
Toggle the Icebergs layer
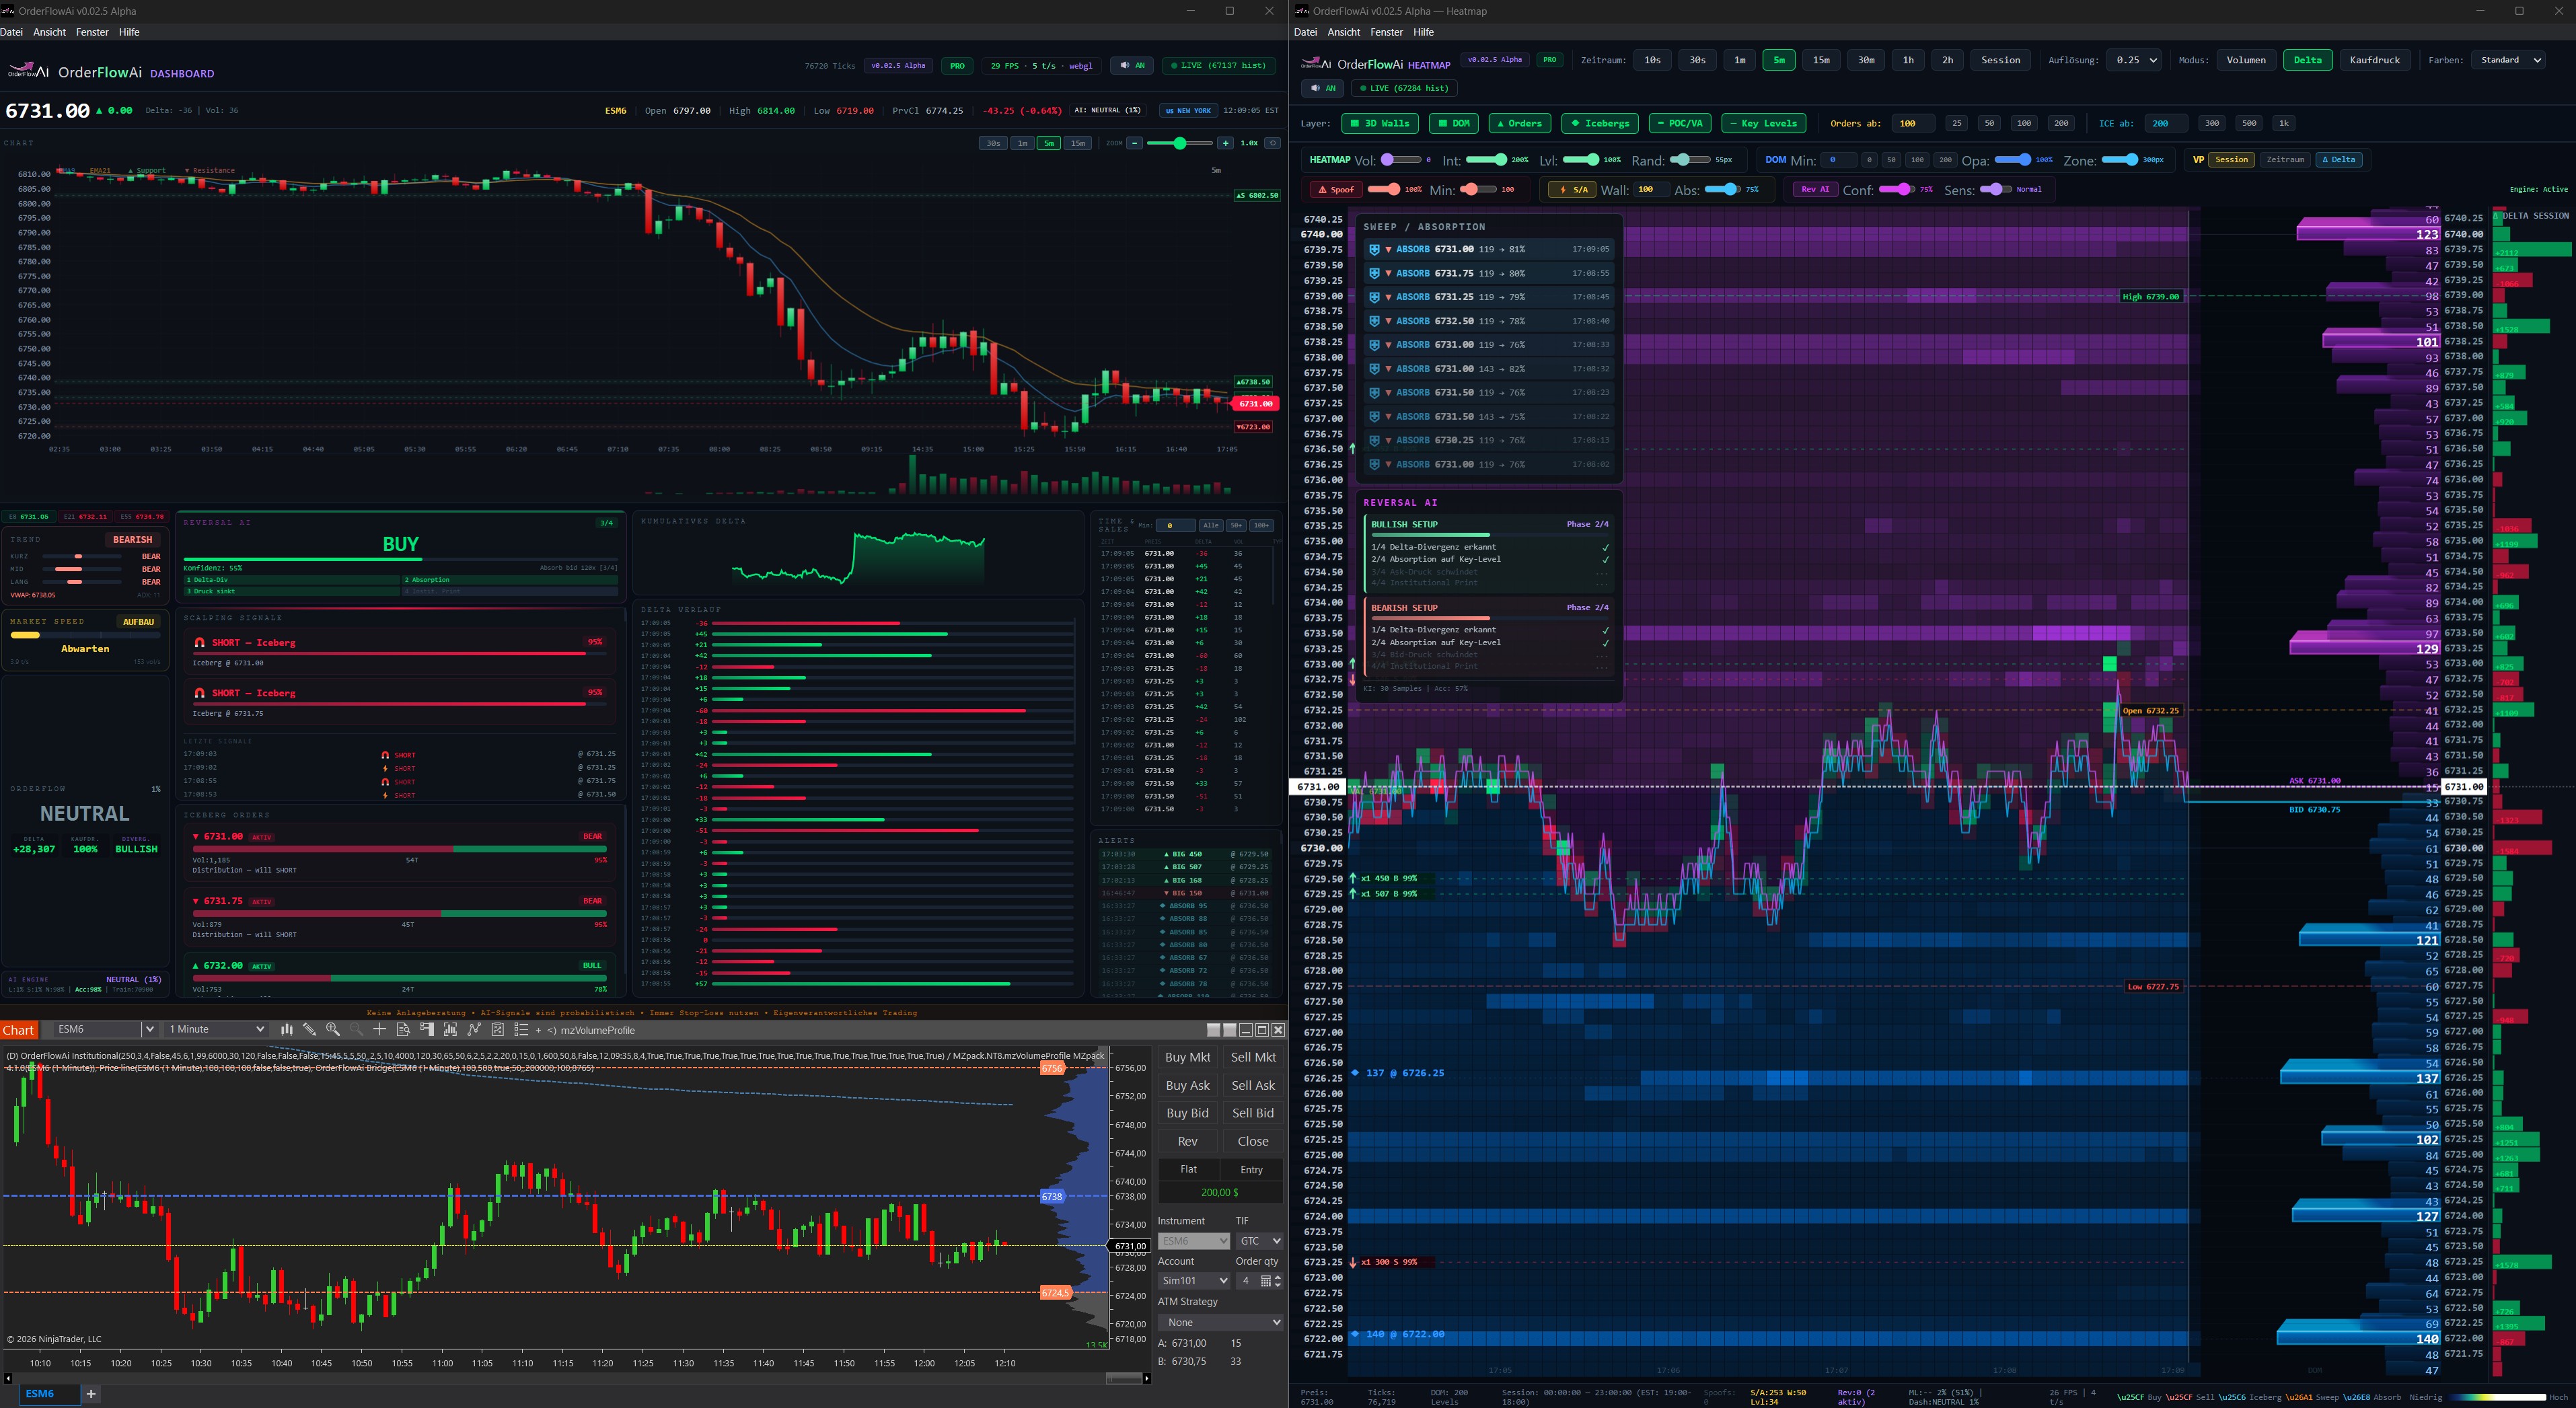click(1600, 123)
